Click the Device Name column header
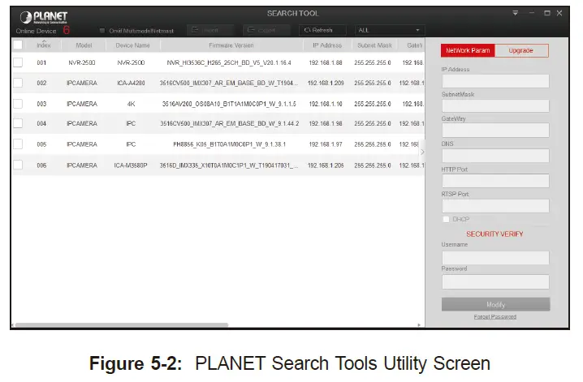This screenshot has height=382, width=583. [132, 45]
